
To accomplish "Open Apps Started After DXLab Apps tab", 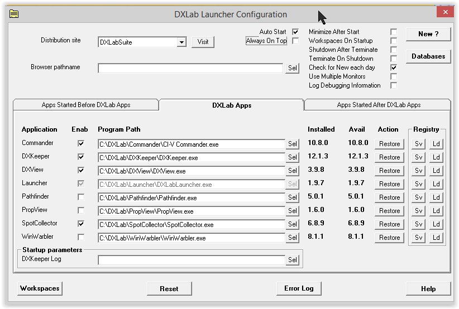I will [x=379, y=105].
